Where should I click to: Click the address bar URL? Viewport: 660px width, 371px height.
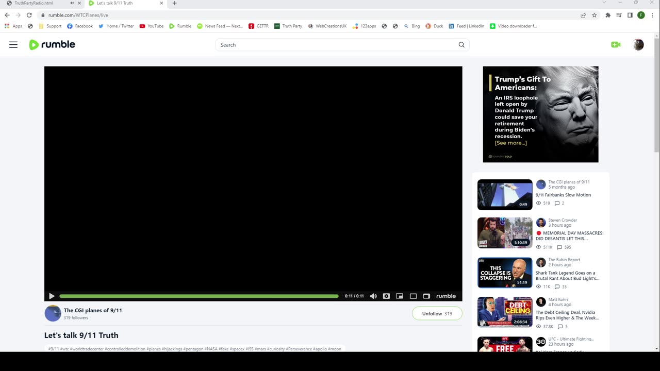(78, 15)
